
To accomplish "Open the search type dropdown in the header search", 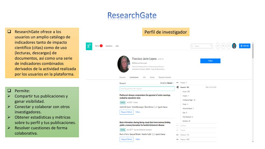I will pyautogui.click(x=193, y=46).
